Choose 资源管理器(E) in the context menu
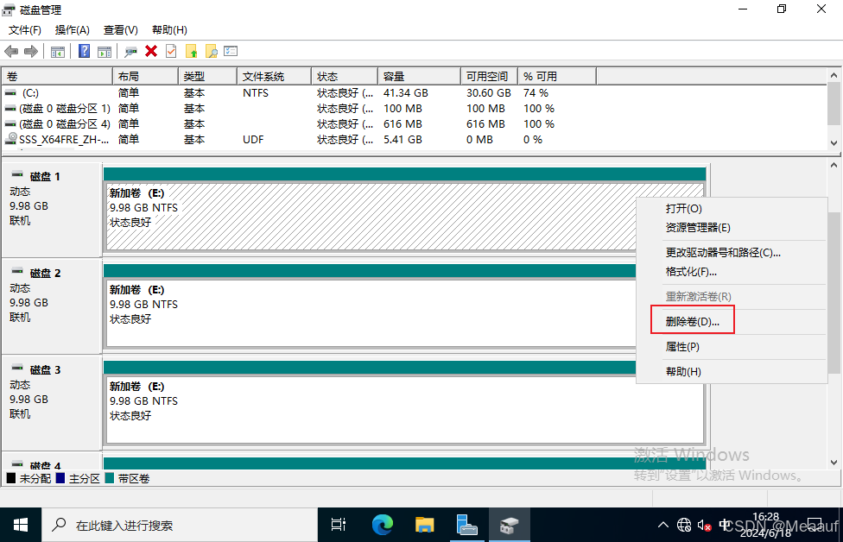 732,228
